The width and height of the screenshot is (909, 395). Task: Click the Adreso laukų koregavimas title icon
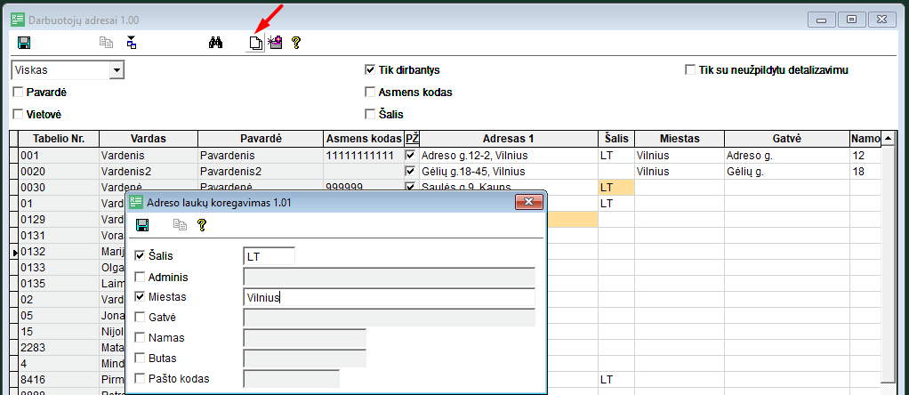(x=136, y=203)
